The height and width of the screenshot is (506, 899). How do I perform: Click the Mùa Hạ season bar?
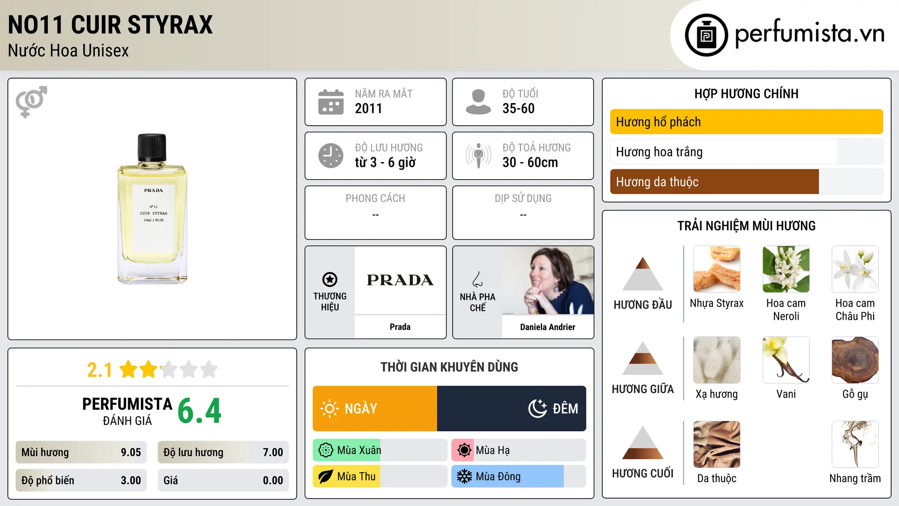coord(519,450)
